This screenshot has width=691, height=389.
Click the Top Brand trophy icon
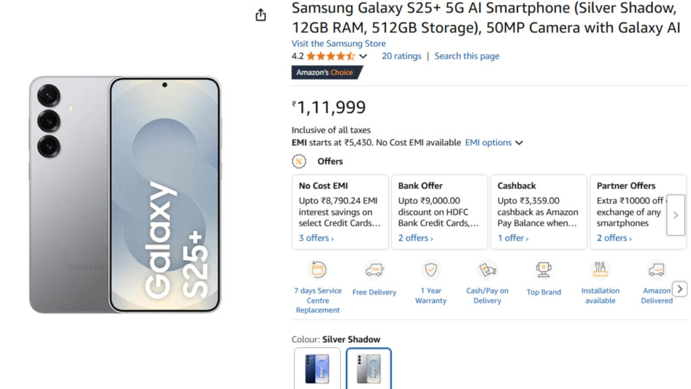(x=543, y=269)
